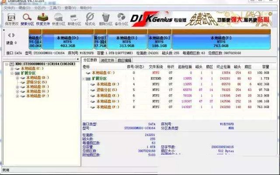Select the C: 100.0GB partition block in disk map
The image size is (280, 175).
click(35, 39)
